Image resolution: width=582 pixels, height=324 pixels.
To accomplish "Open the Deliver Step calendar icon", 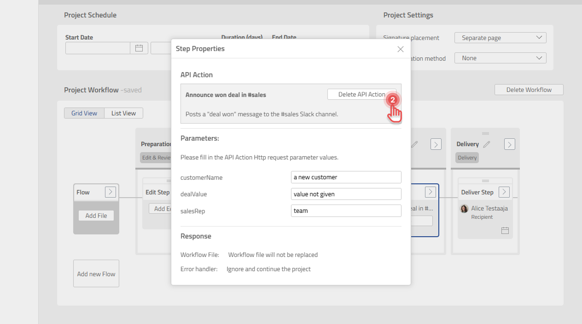I will (x=505, y=230).
